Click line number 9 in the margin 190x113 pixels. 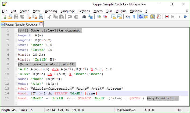pos(8,69)
